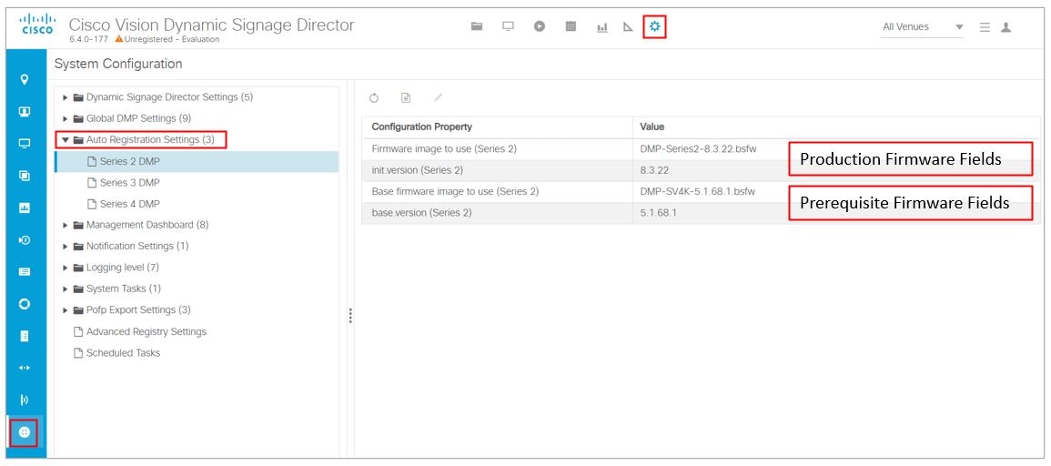Click the Unregistered - Evaluation status text
This screenshot has height=466, width=1051.
pyautogui.click(x=172, y=39)
